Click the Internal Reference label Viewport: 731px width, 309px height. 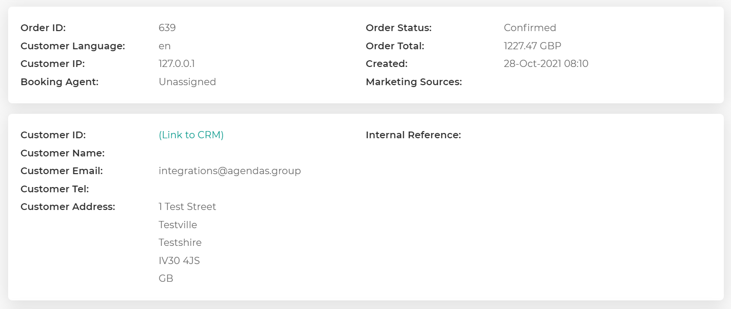[413, 135]
